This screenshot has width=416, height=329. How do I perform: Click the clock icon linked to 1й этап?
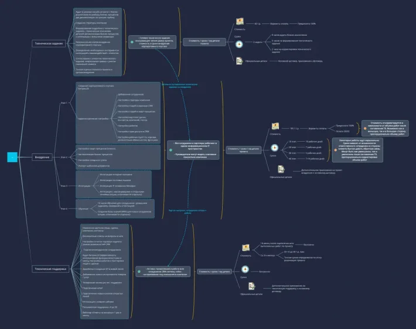point(274,148)
